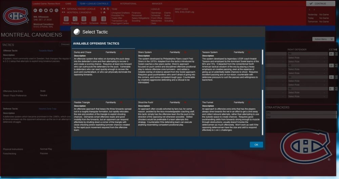Open the TEAM + LEAGUE CONTROLS tab
The height and width of the screenshot is (179, 339).
[94, 4]
